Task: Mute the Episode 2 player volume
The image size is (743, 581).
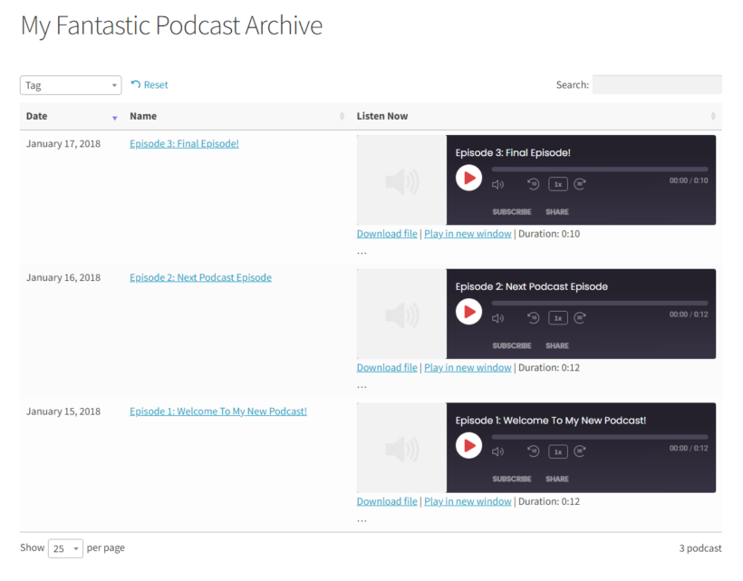Action: (x=497, y=317)
